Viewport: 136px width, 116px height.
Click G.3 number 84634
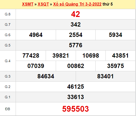point(46,76)
